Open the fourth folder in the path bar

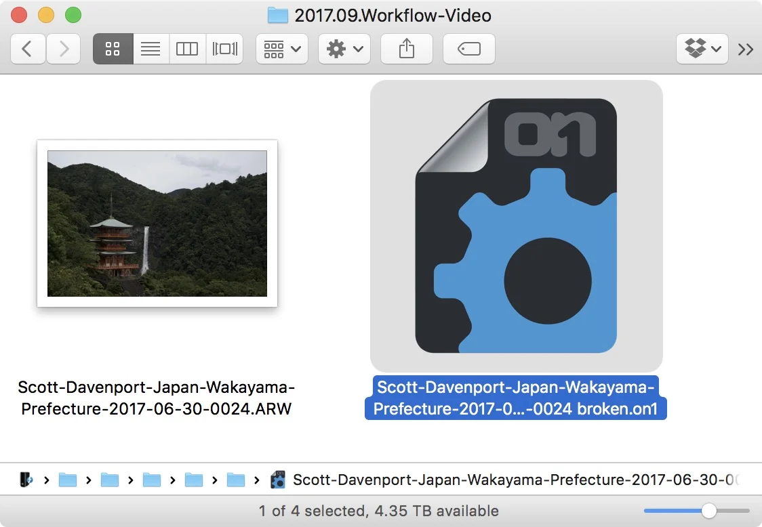(194, 480)
